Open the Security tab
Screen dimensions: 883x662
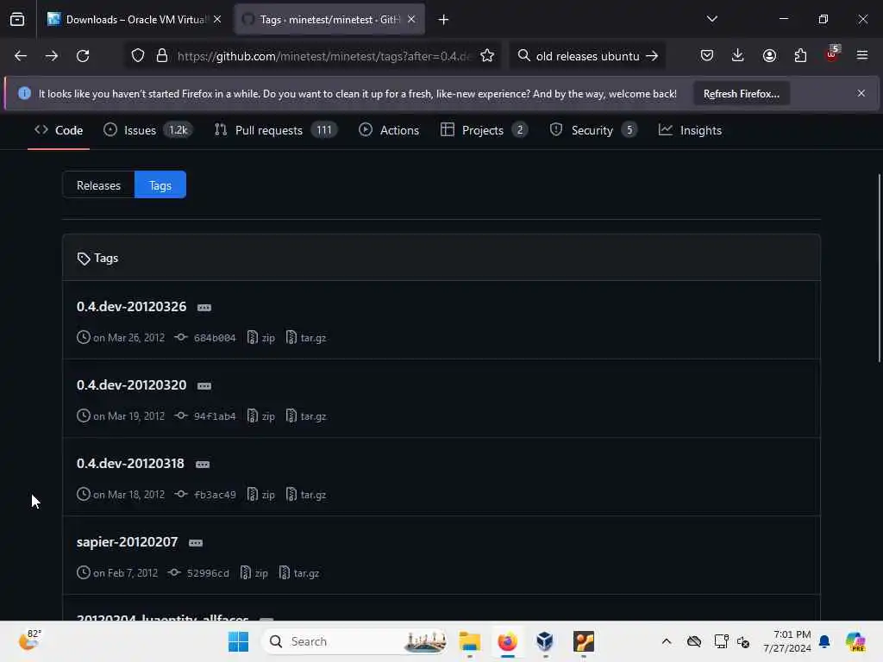point(593,130)
